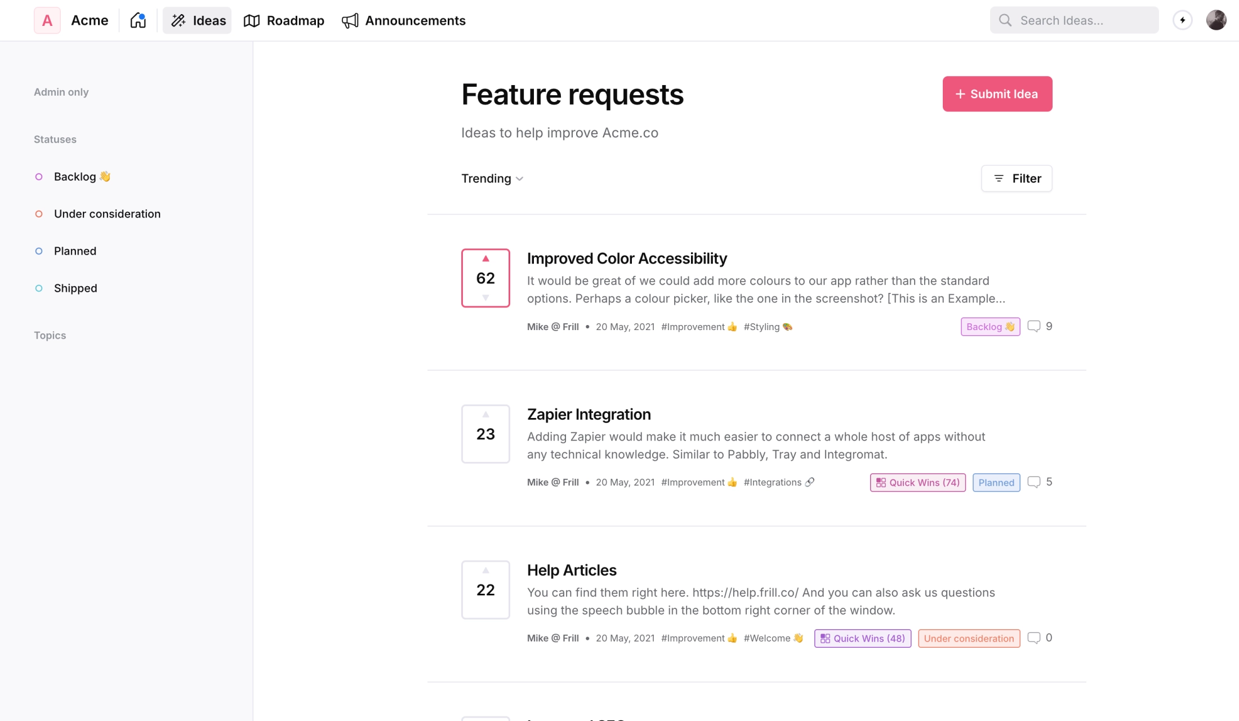Upvote the Help Articles idea

click(485, 571)
